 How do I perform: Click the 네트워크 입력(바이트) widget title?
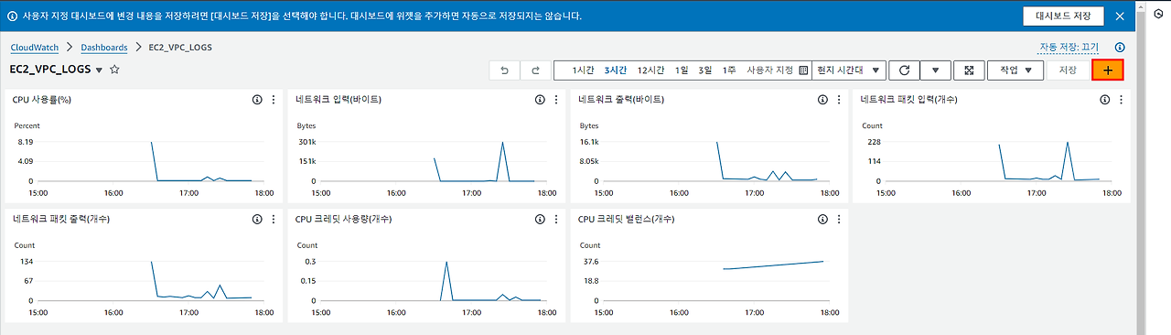[x=338, y=99]
